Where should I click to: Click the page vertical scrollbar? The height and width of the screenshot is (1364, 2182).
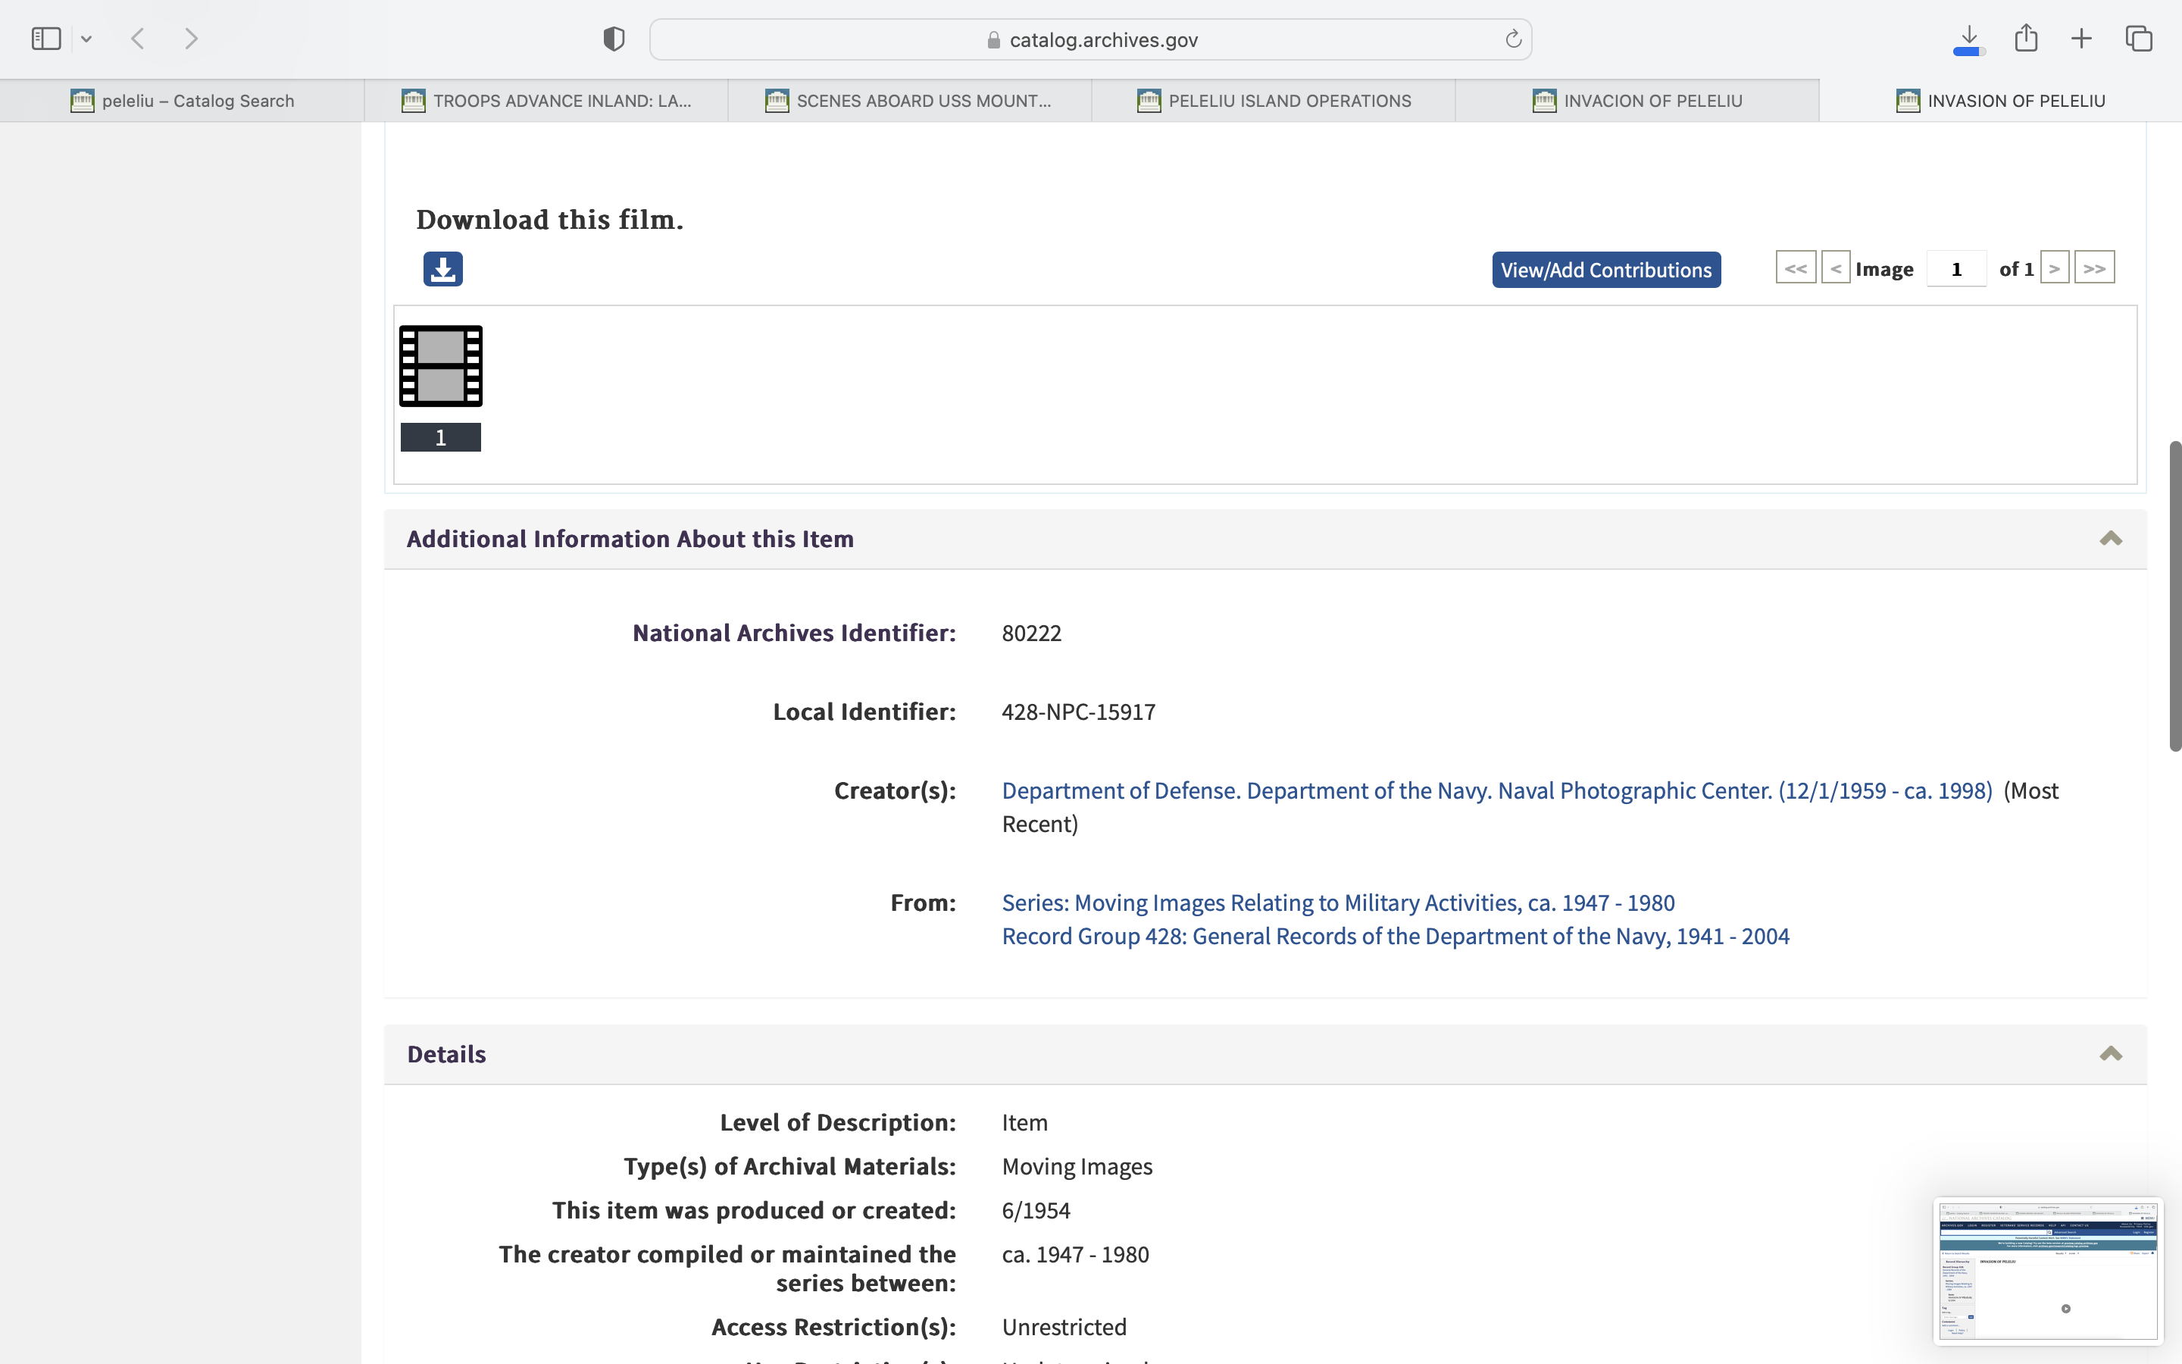click(2174, 596)
